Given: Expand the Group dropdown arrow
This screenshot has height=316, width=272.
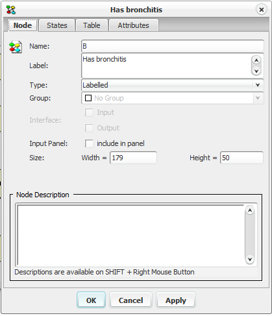Looking at the screenshot, I should point(258,98).
